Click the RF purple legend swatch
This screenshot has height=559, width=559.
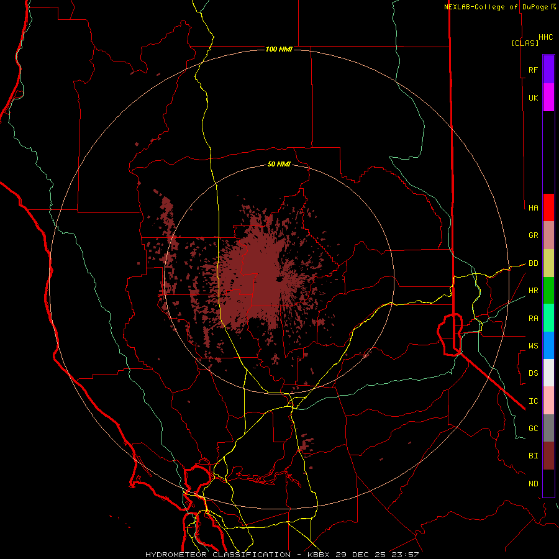548,70
